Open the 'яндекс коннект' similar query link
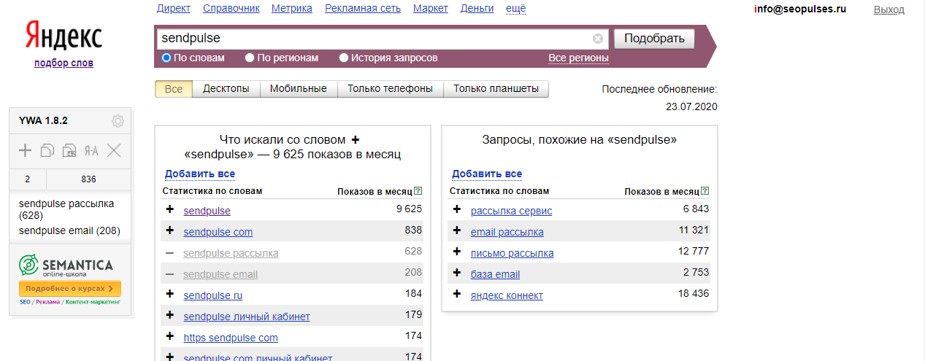Image resolution: width=925 pixels, height=361 pixels. [x=507, y=295]
